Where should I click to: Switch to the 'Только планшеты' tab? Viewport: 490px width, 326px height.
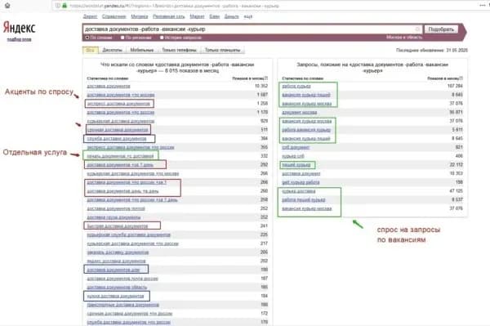(x=222, y=50)
